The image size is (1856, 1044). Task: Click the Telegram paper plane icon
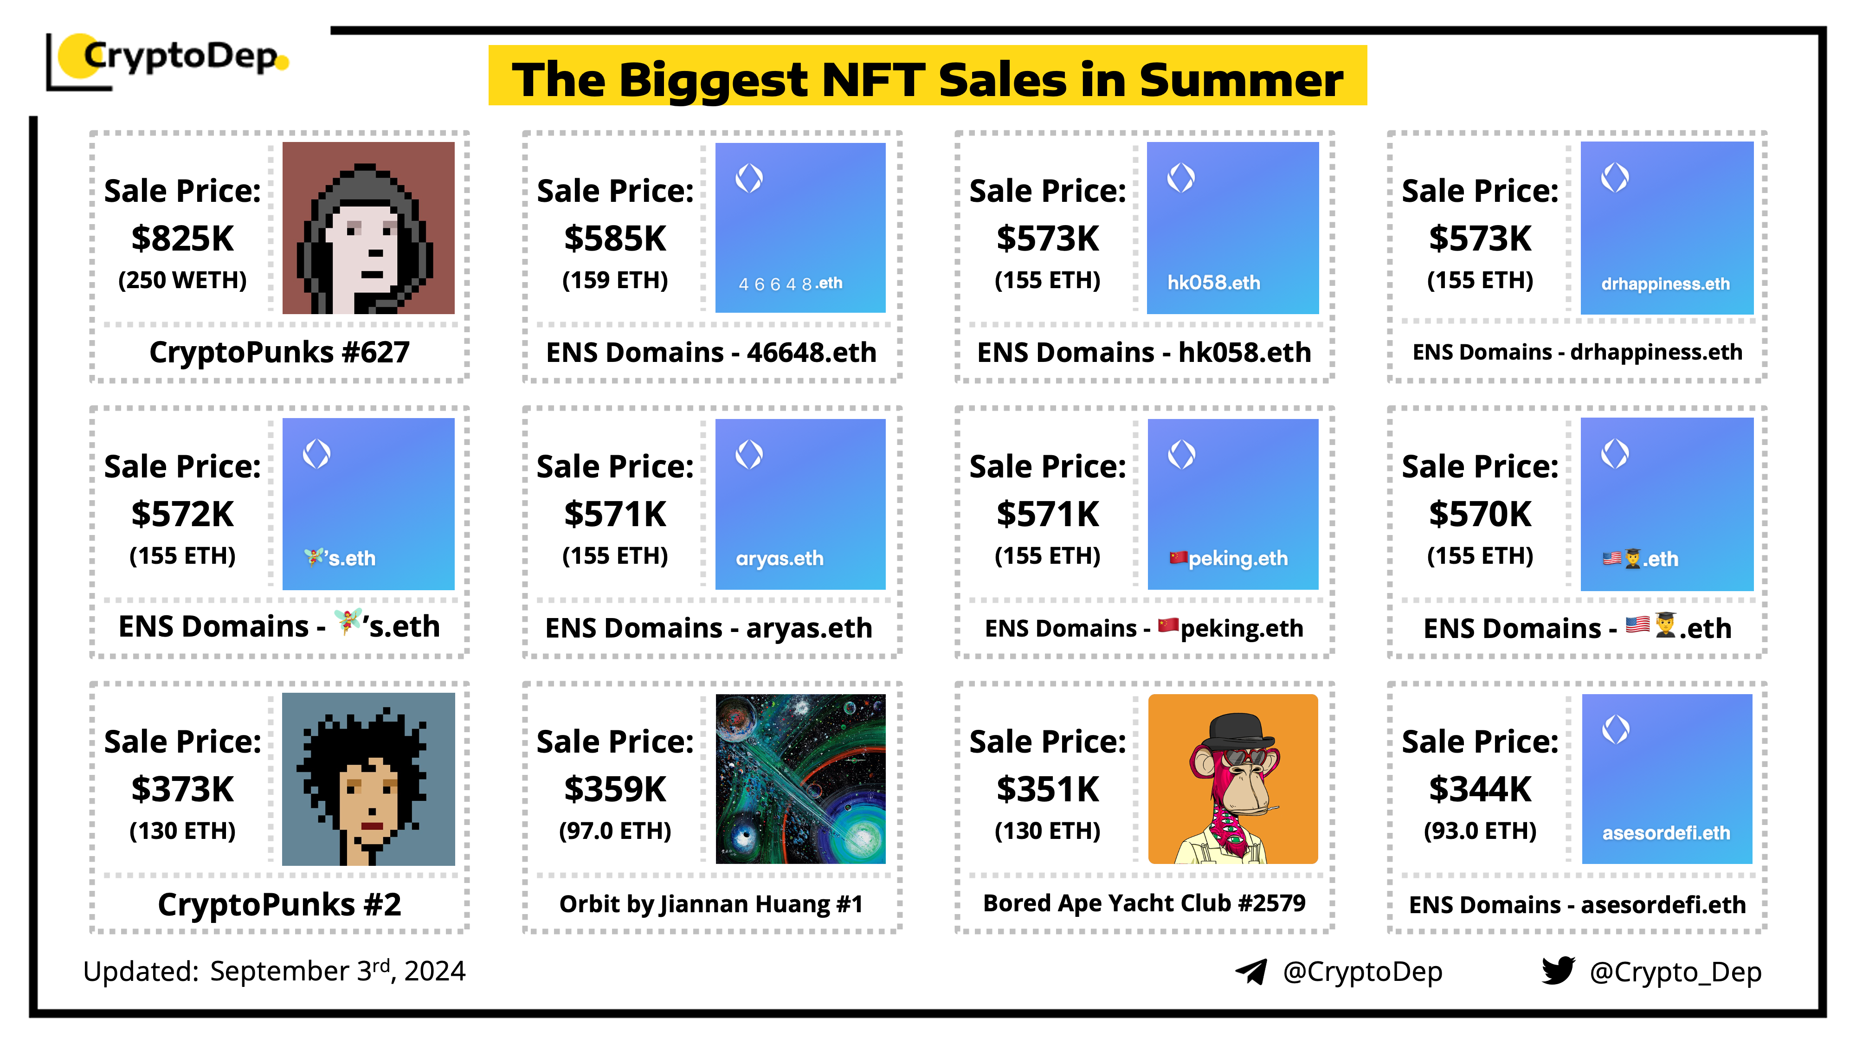click(x=1251, y=971)
